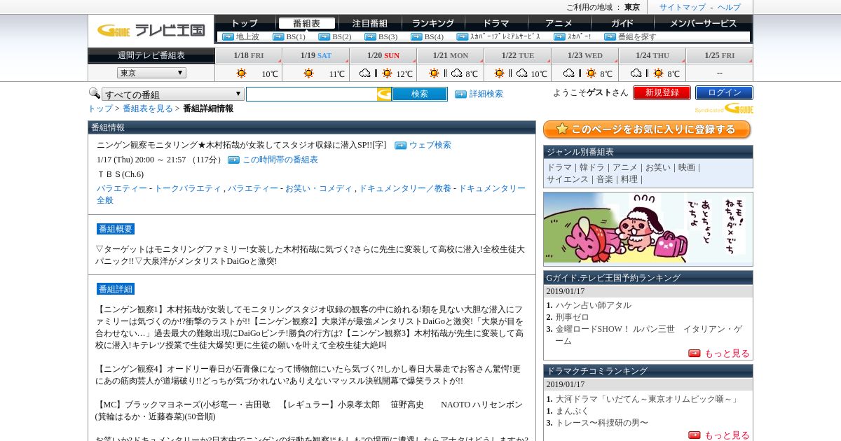Click the sunny weather icon for 1/18
This screenshot has height=441, width=841.
tap(241, 73)
